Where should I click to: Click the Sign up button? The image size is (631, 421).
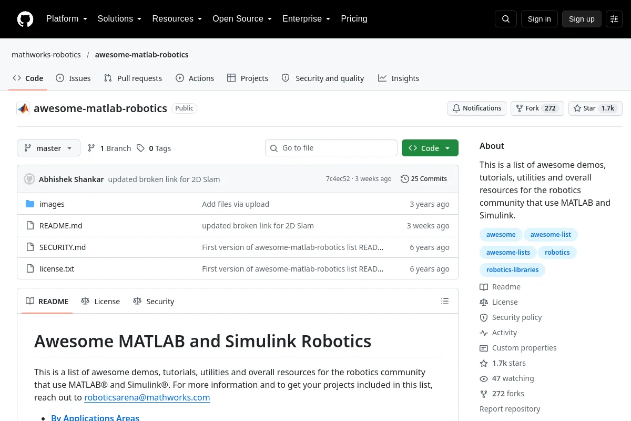(582, 19)
